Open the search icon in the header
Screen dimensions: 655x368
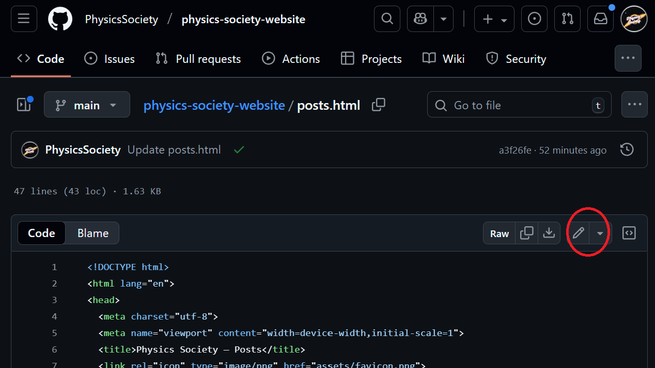(387, 19)
